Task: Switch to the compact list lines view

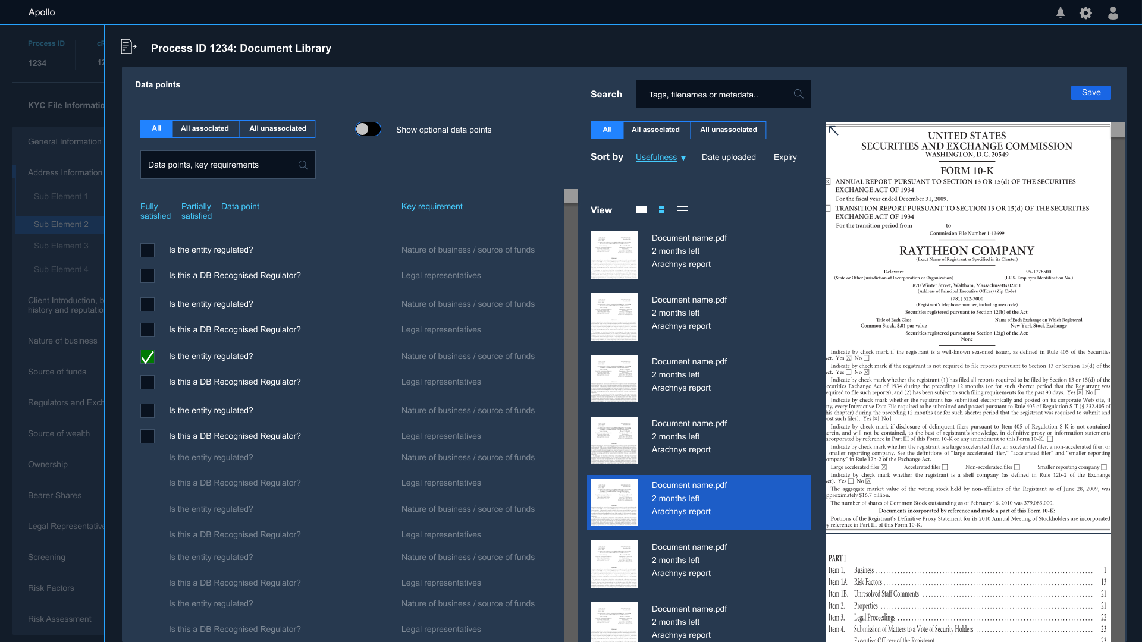Action: coord(683,210)
